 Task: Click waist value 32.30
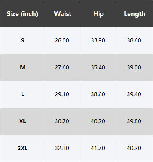pyautogui.click(x=62, y=148)
